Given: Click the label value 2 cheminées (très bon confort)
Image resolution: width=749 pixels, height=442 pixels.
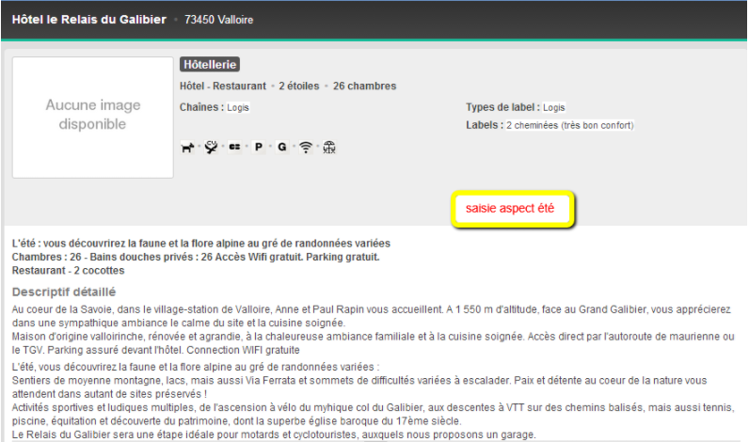Looking at the screenshot, I should 570,125.
